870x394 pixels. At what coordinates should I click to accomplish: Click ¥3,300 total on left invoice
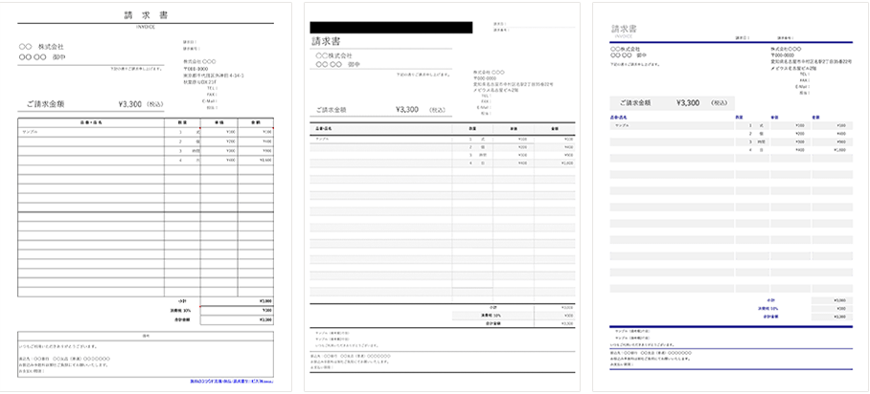129,106
